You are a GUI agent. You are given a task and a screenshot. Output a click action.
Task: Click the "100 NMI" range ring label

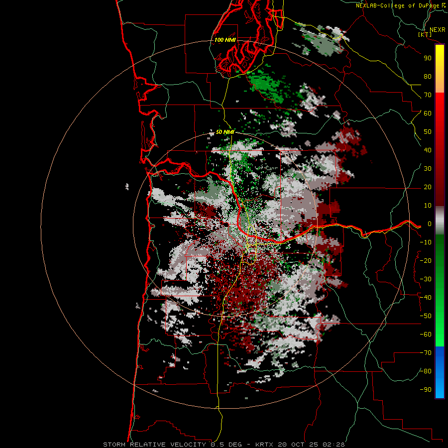(x=225, y=40)
